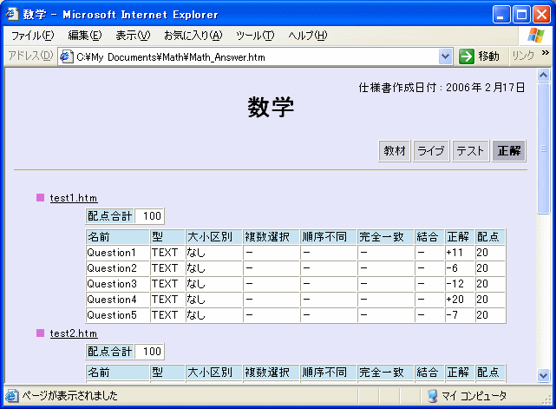Open the ファイル menu

32,36
